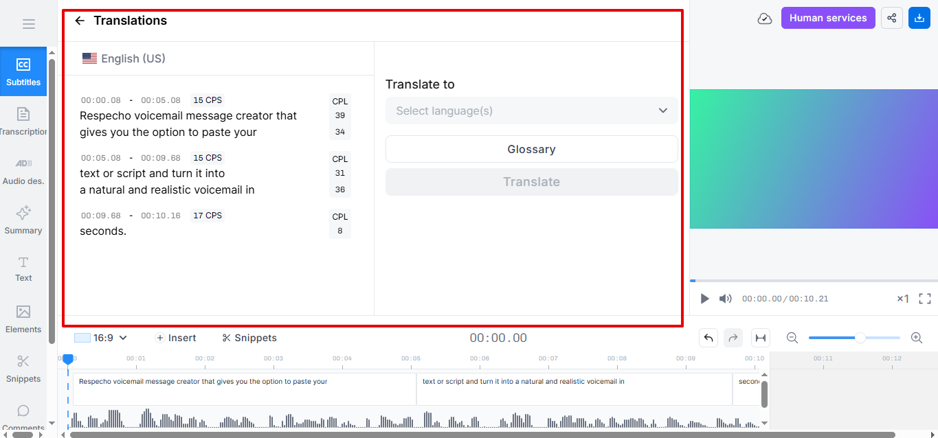The image size is (938, 438).
Task: Open the export download icon
Action: 919,17
